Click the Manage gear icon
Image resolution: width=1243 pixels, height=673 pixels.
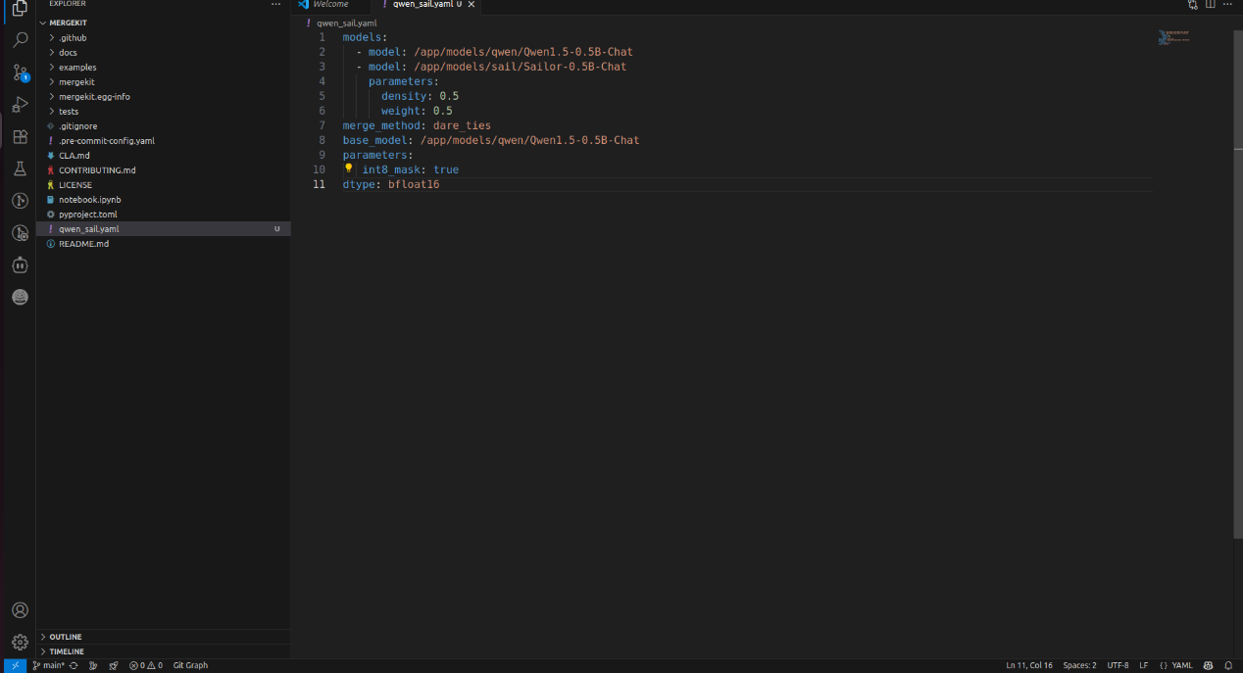(20, 643)
